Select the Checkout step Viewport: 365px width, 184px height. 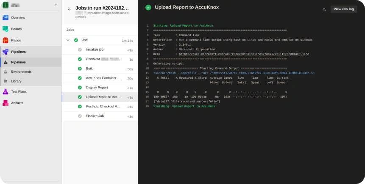(100, 59)
